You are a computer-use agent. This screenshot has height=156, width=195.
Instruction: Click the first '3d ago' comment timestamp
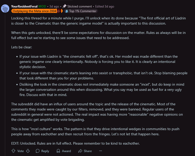(54, 6)
